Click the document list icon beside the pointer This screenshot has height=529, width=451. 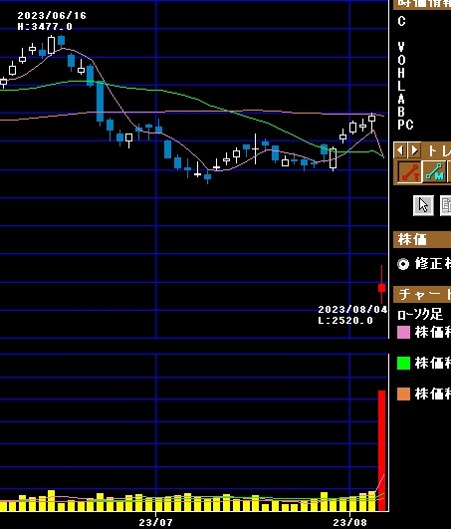pyautogui.click(x=446, y=205)
